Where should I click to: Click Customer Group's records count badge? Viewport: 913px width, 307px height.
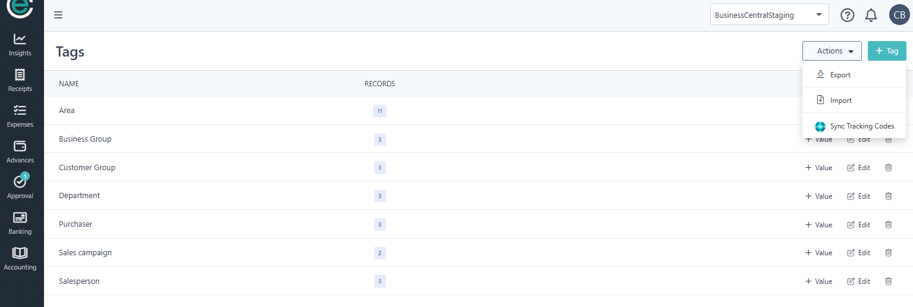[x=379, y=168]
